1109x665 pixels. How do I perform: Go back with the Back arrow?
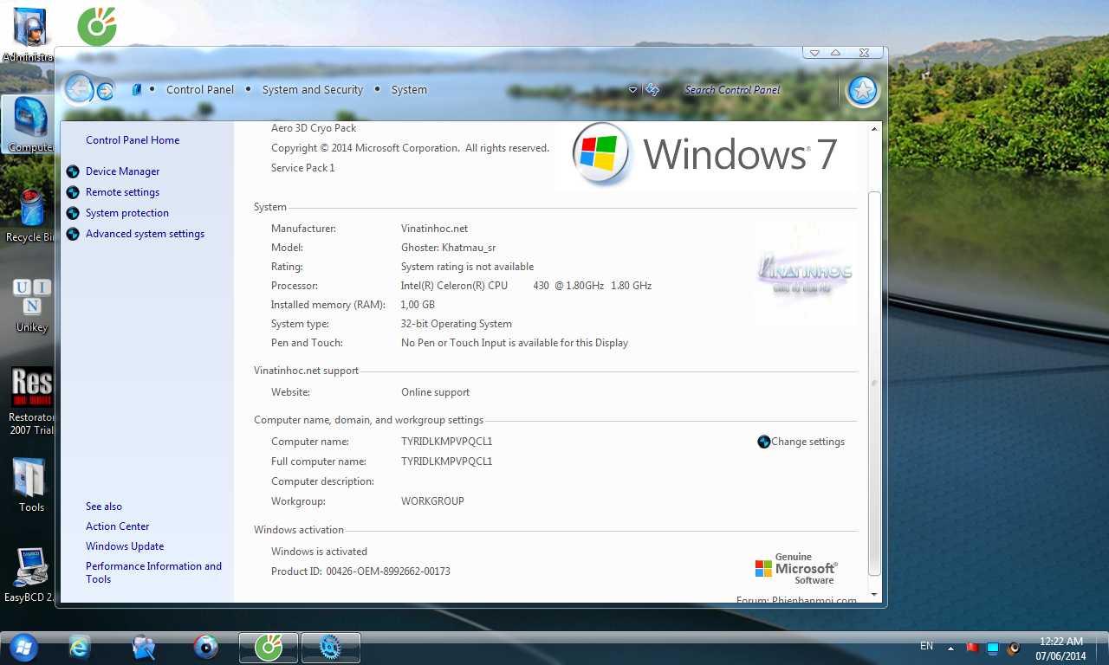pos(79,88)
